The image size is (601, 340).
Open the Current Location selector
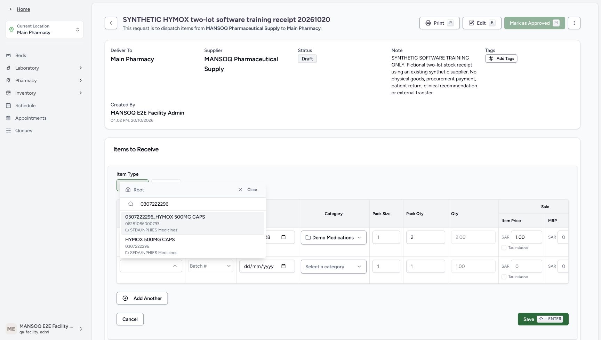[45, 30]
